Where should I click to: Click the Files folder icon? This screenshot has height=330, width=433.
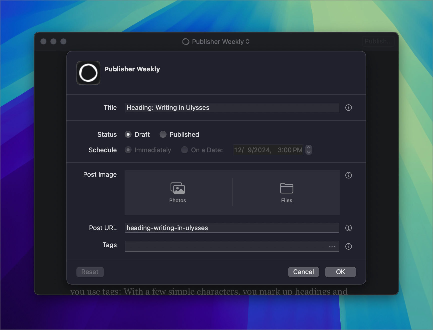(x=286, y=188)
